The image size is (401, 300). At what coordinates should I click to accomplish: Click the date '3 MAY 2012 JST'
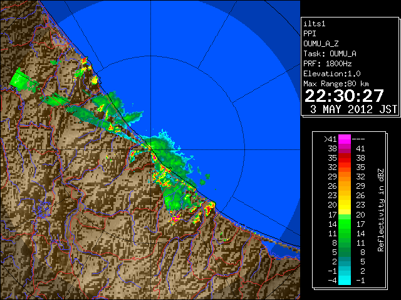353,109
